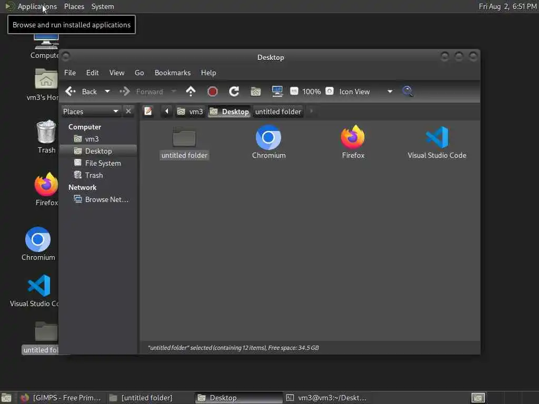Select File System in sidebar

pyautogui.click(x=98, y=163)
